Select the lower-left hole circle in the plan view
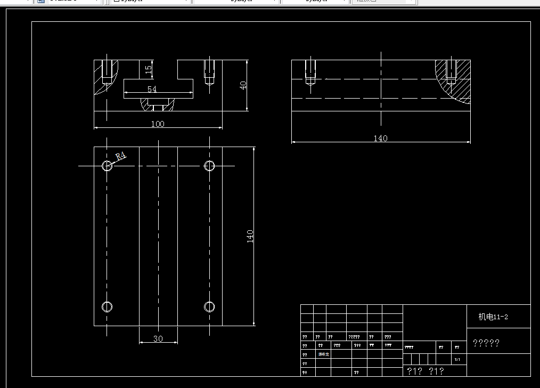540x388 pixels. click(x=107, y=306)
